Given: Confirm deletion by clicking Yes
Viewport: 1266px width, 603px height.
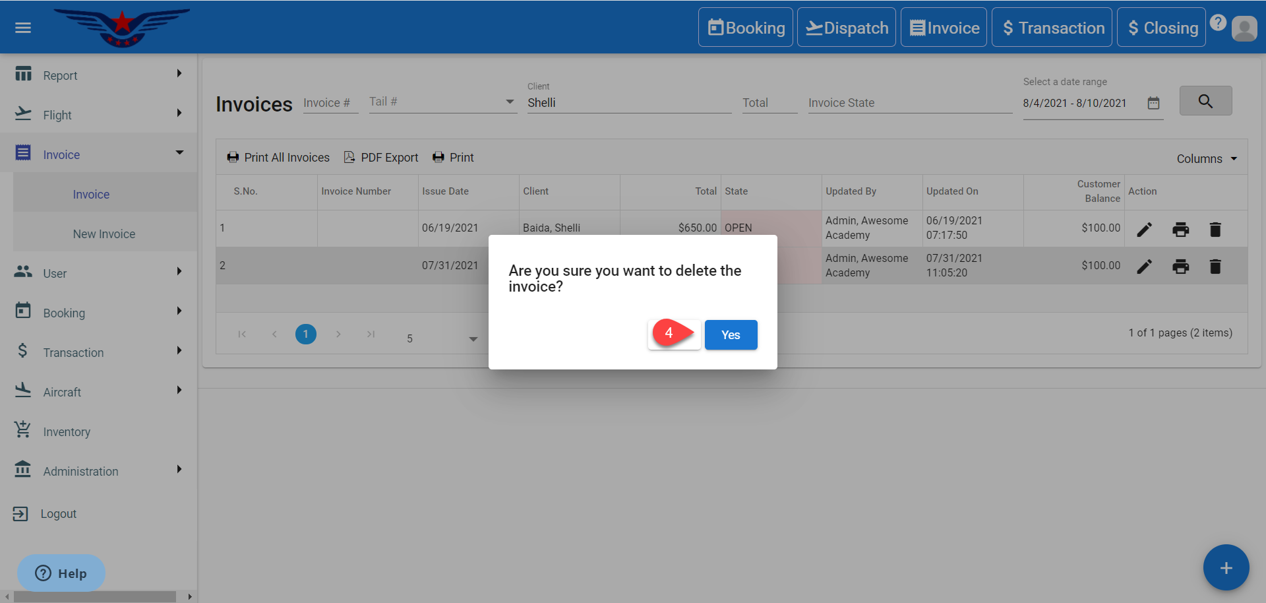Looking at the screenshot, I should (x=731, y=335).
